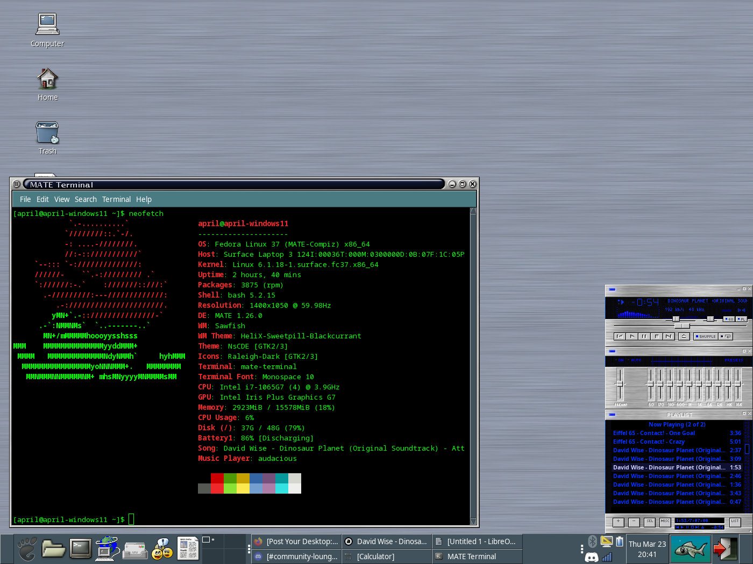Click the Eject button in Audacious

(x=684, y=336)
